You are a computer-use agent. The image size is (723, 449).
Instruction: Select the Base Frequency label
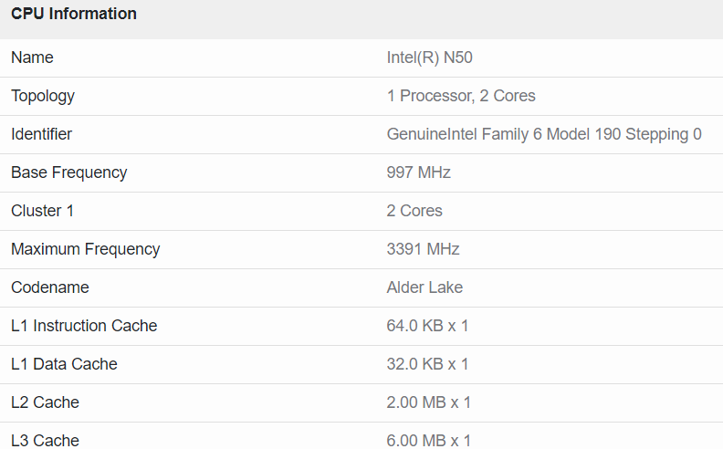(69, 172)
